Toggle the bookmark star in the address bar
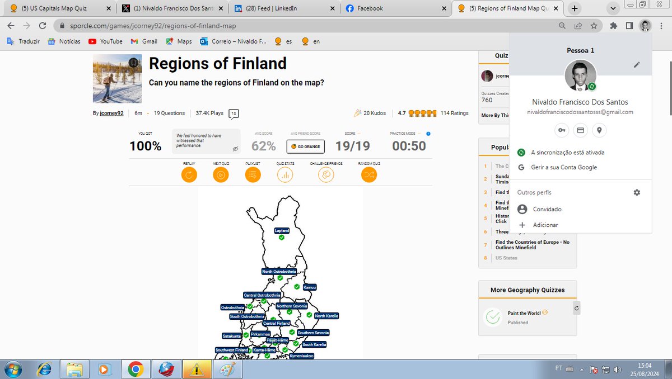Screen dimensions: 672x379 [x=594, y=25]
